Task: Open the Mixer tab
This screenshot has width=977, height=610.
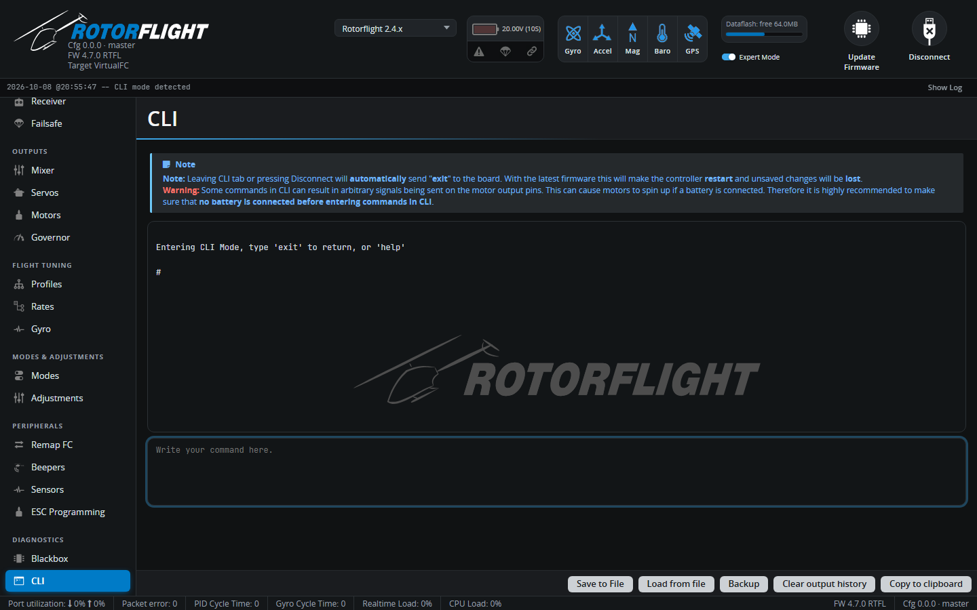Action: [x=68, y=170]
